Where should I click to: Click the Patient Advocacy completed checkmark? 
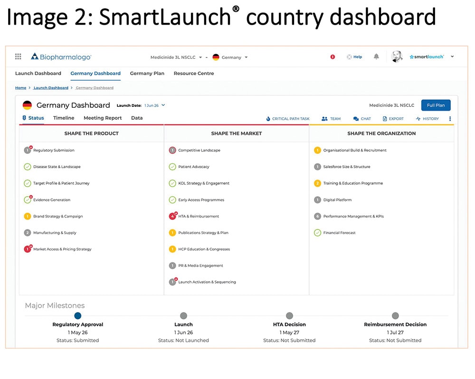[172, 167]
